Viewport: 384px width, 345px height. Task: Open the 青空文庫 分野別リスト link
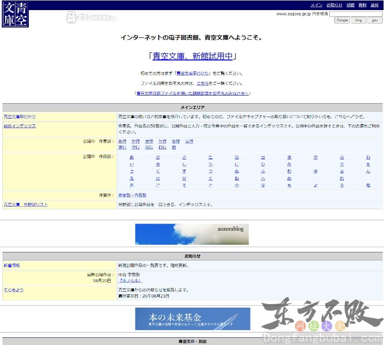(26, 204)
